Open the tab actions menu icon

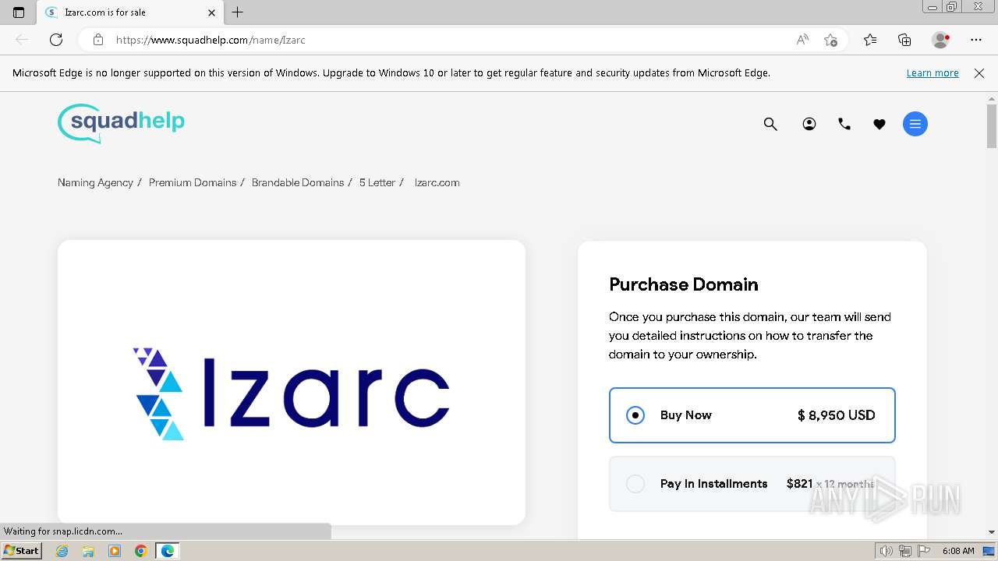19,12
